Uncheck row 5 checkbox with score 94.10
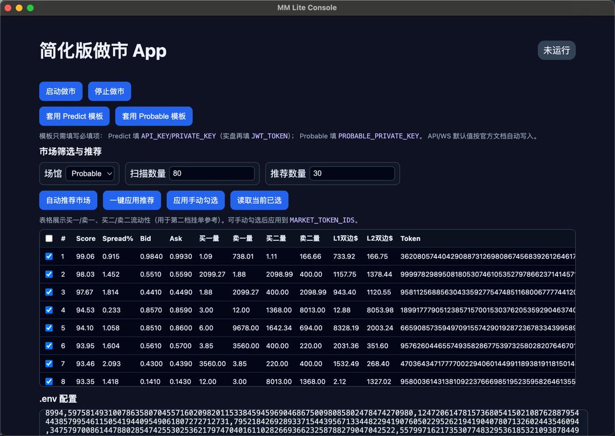The width and height of the screenshot is (615, 436). click(x=49, y=328)
